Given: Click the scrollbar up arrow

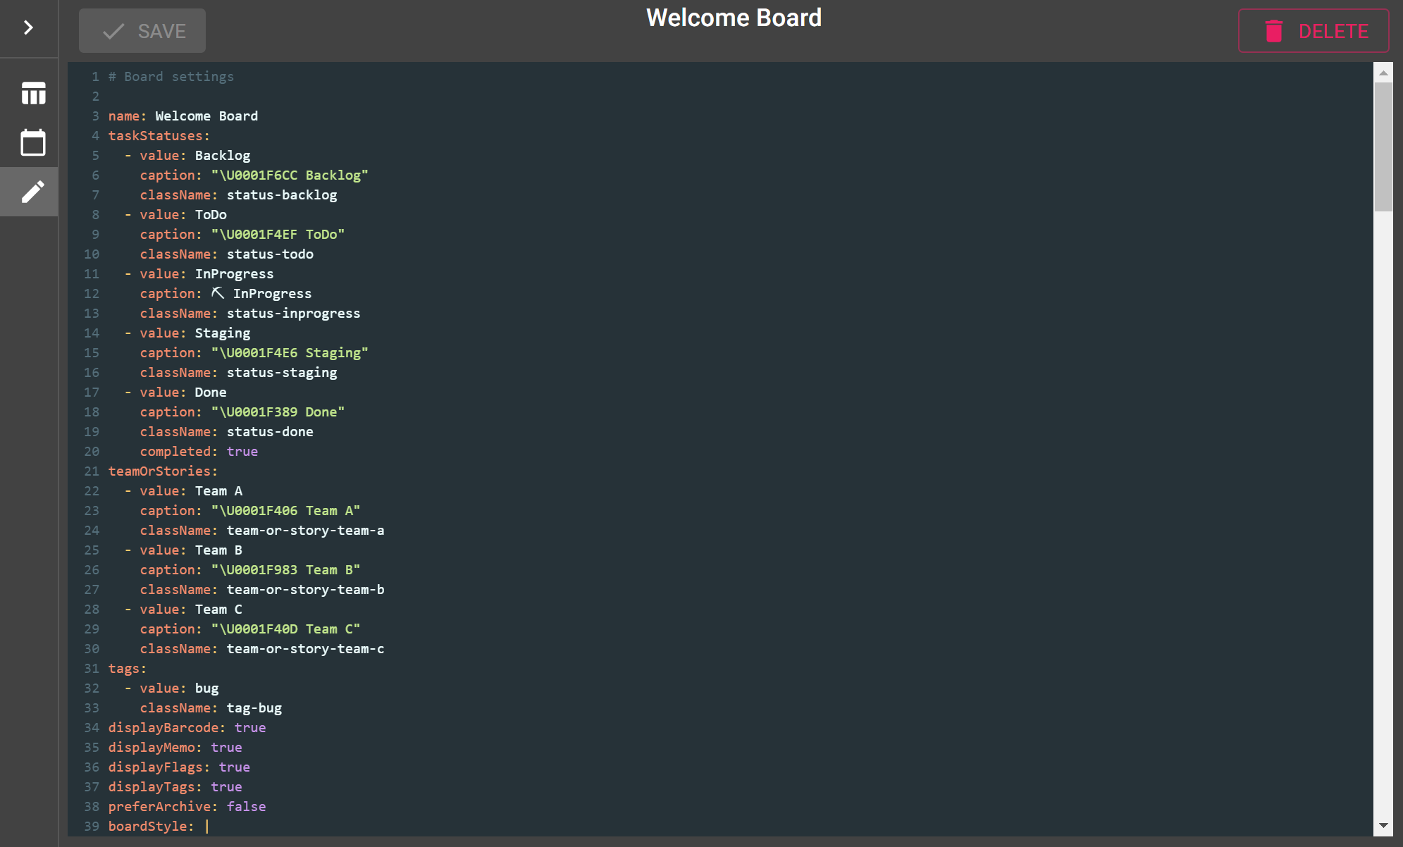Looking at the screenshot, I should click(1383, 73).
